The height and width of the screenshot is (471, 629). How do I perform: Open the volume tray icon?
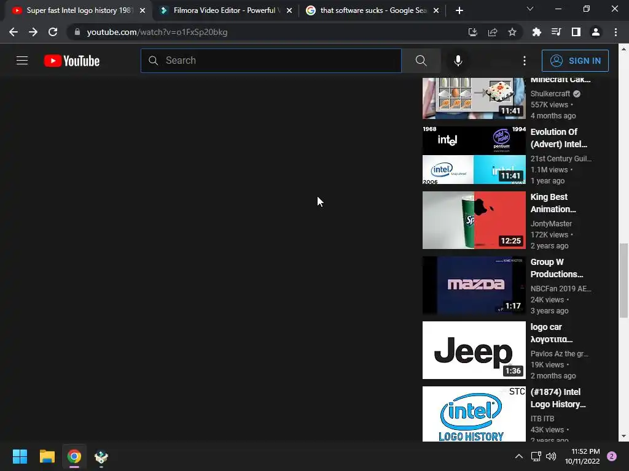[x=551, y=456]
